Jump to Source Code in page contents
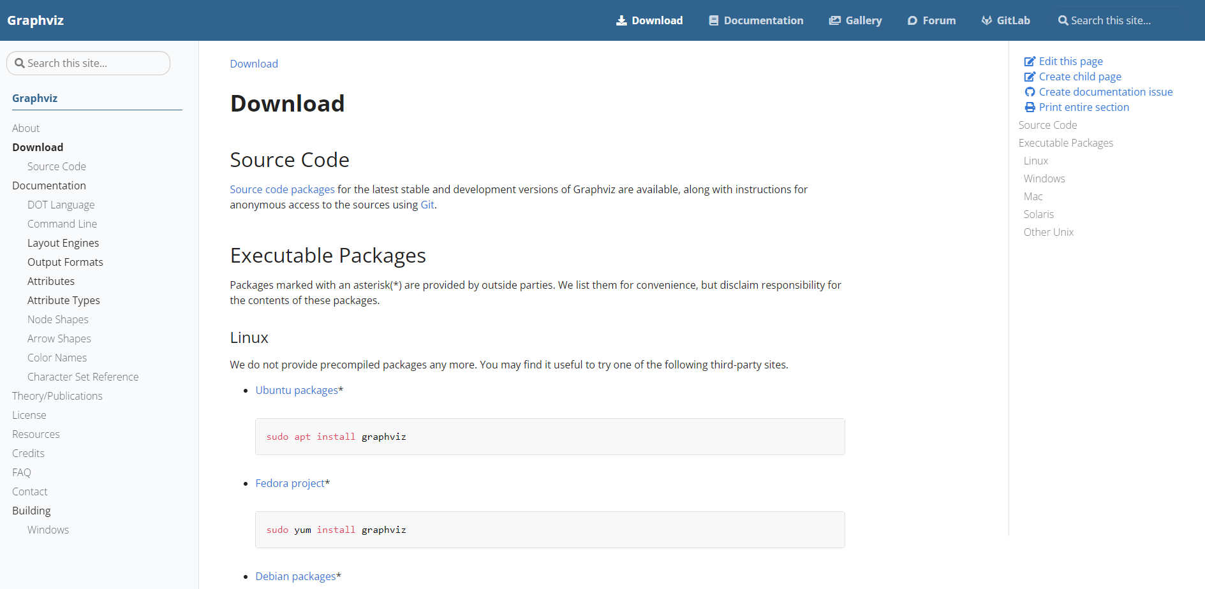The image size is (1205, 589). (x=1047, y=125)
